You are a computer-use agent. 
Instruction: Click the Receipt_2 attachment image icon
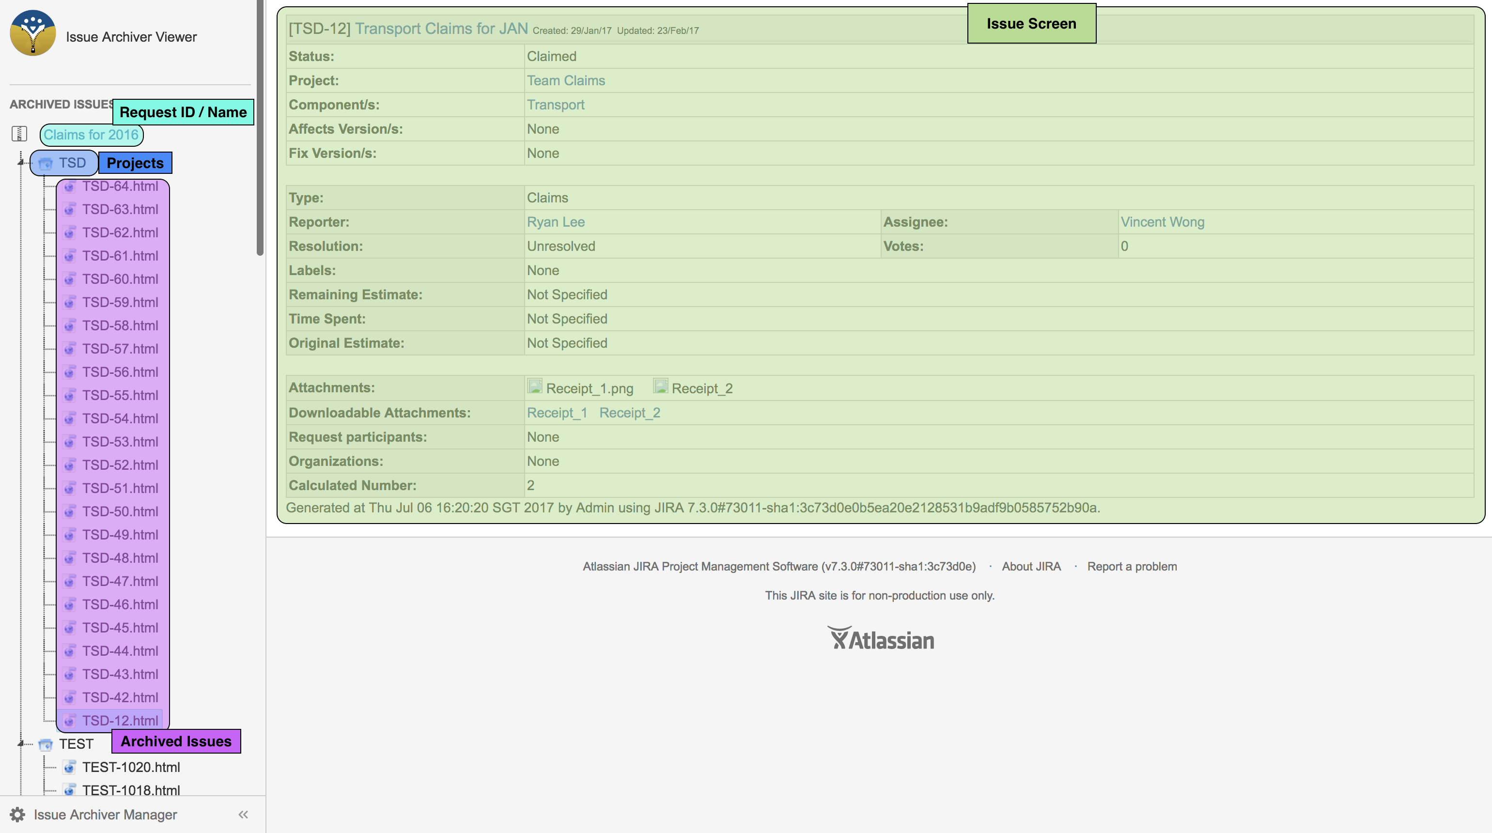[660, 386]
